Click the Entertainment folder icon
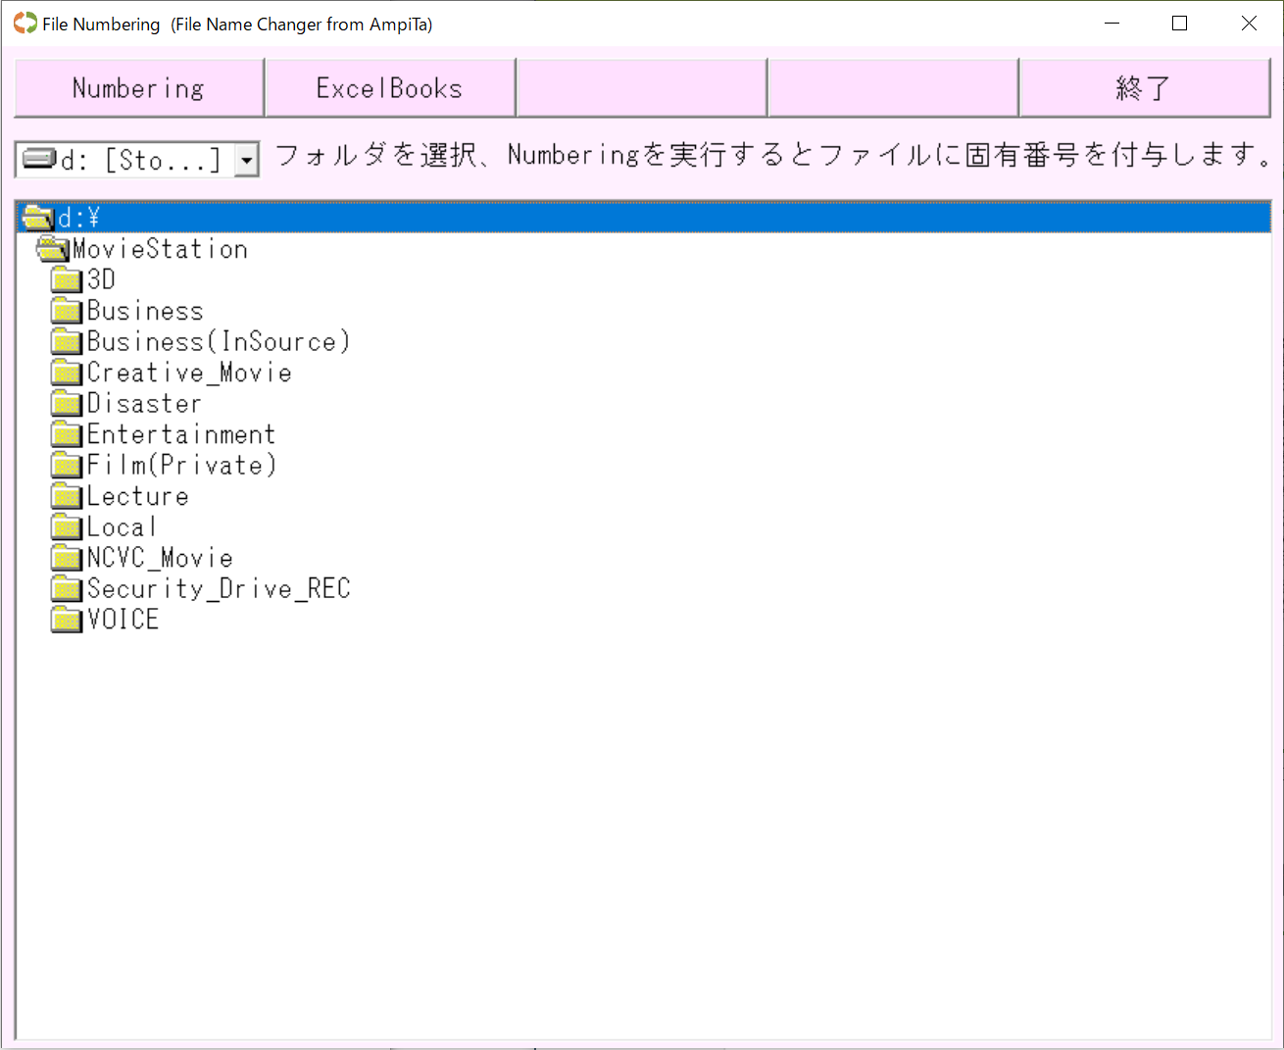 pyautogui.click(x=67, y=434)
